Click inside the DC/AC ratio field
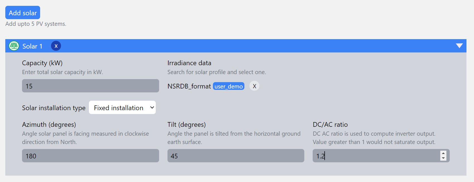Image resolution: width=474 pixels, height=182 pixels. (375, 156)
